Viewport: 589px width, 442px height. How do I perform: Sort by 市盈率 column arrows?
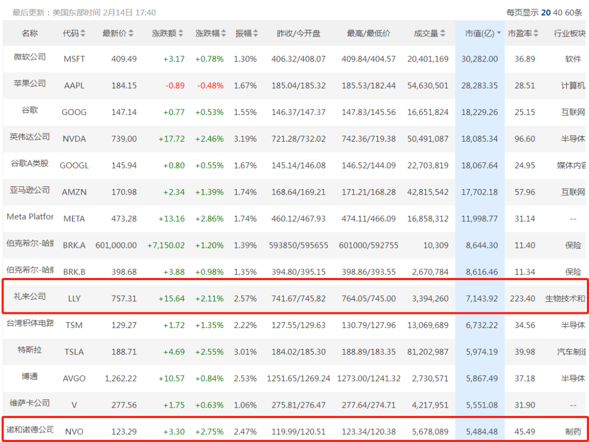536,33
